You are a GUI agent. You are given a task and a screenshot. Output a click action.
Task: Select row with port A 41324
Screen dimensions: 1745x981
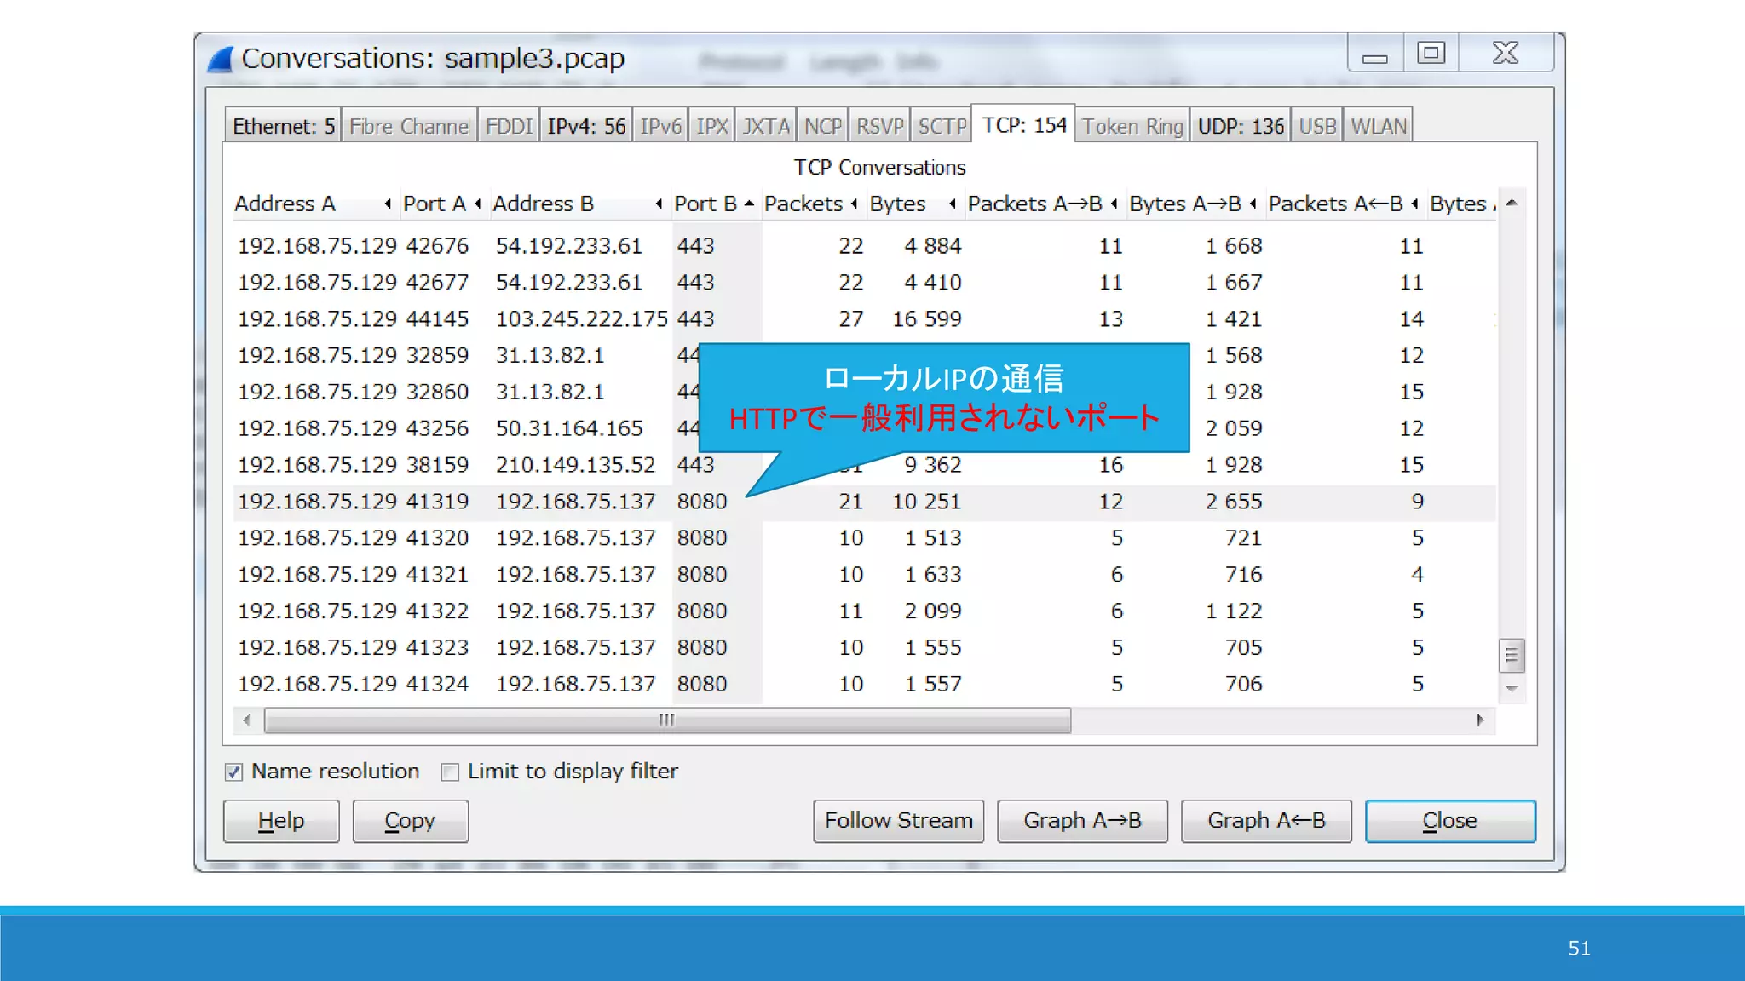864,685
